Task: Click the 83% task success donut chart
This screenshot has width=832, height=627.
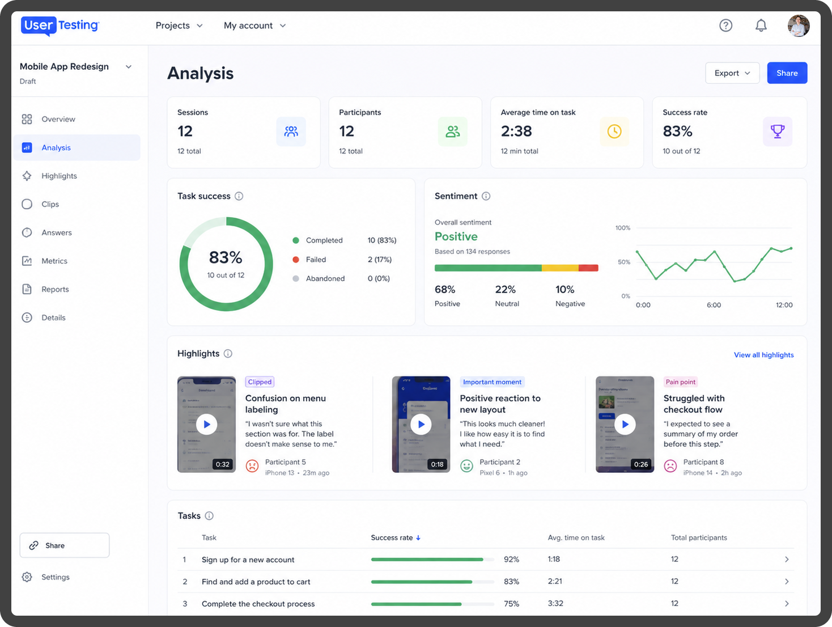Action: tap(226, 264)
